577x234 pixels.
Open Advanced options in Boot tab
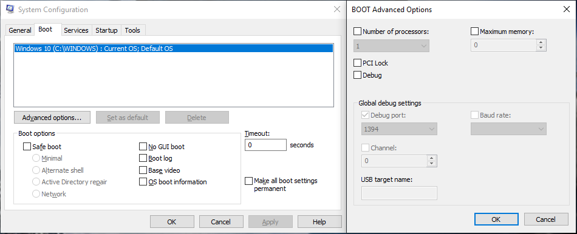(52, 118)
